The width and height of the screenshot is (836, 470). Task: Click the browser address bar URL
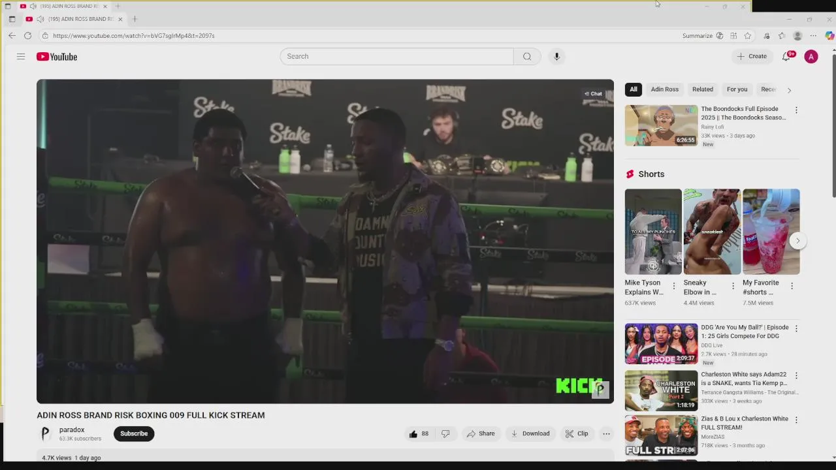tap(134, 36)
